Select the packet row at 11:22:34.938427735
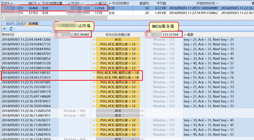 [x=127, y=44]
